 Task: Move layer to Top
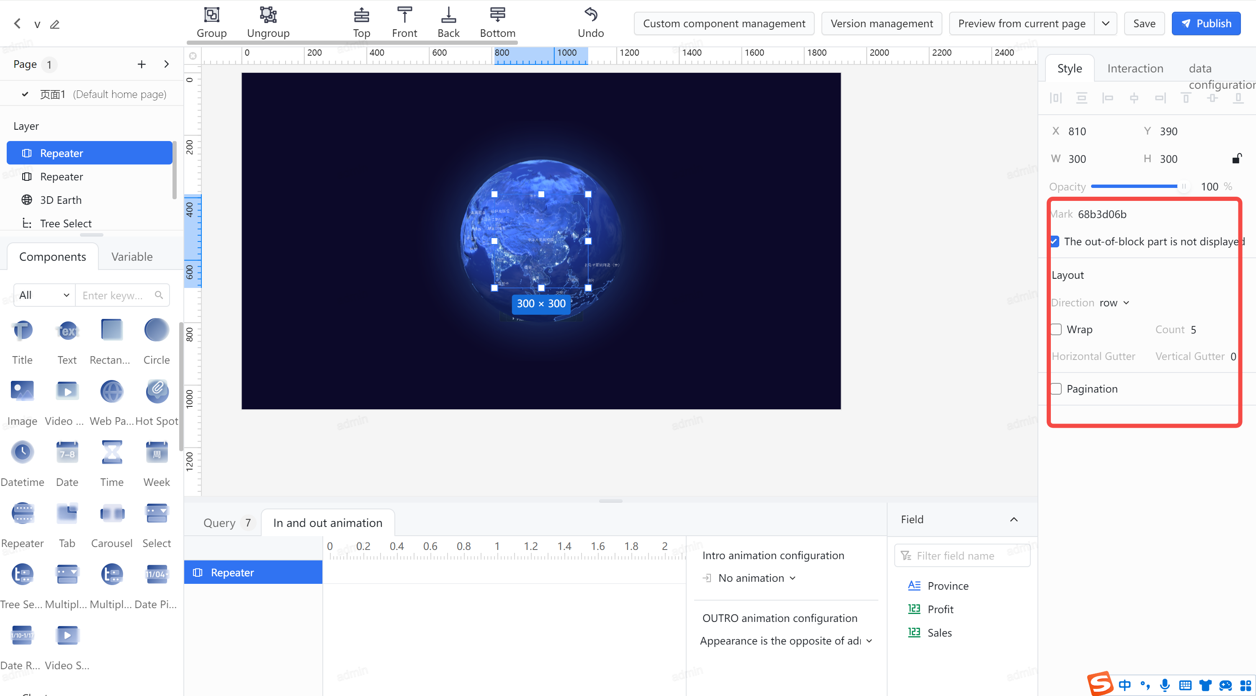(x=361, y=23)
